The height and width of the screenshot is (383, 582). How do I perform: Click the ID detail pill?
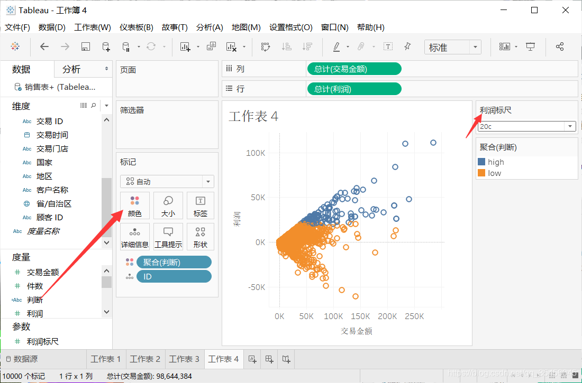click(x=174, y=277)
